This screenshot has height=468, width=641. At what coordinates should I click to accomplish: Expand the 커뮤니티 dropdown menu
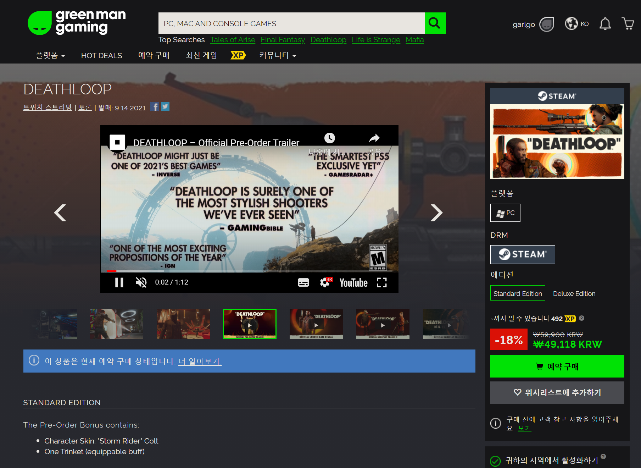(277, 55)
